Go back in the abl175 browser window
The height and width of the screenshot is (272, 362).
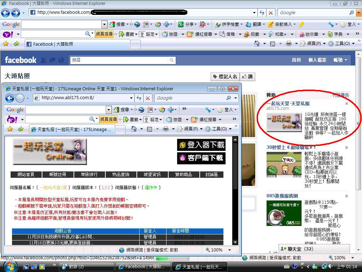click(x=10, y=98)
